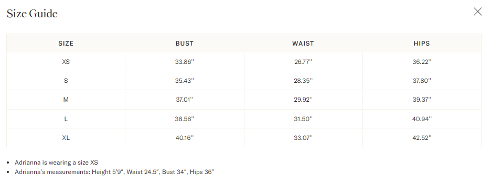Image resolution: width=491 pixels, height=195 pixels.
Task: Click the S waist value 28.35"
Action: [303, 81]
